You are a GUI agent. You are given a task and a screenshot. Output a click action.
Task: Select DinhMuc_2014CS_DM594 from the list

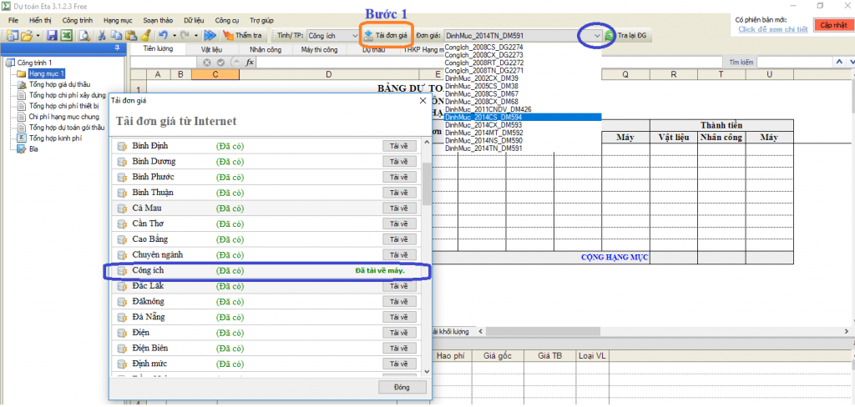483,117
